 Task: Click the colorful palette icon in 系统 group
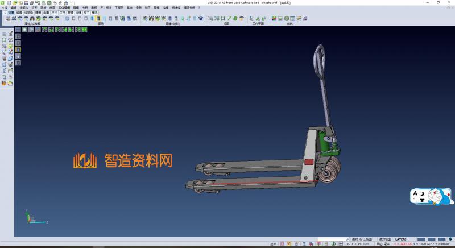coord(274,19)
